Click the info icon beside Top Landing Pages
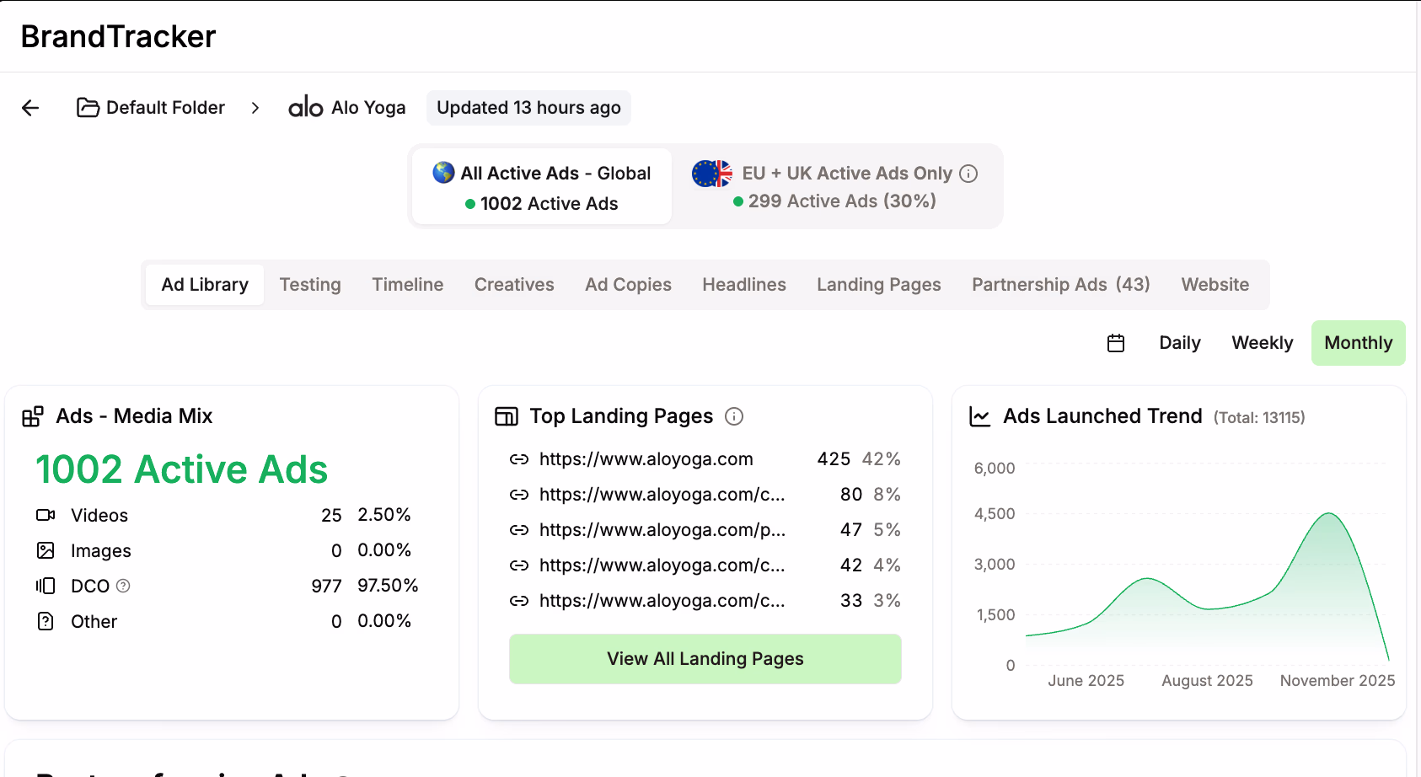Image resolution: width=1421 pixels, height=777 pixels. (735, 416)
